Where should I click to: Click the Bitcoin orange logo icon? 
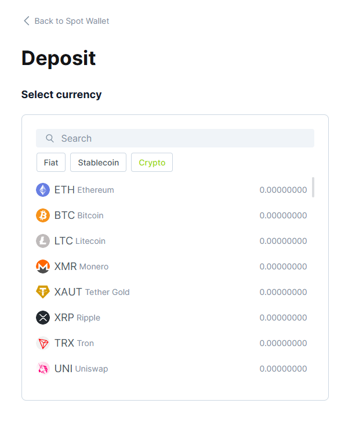point(43,215)
